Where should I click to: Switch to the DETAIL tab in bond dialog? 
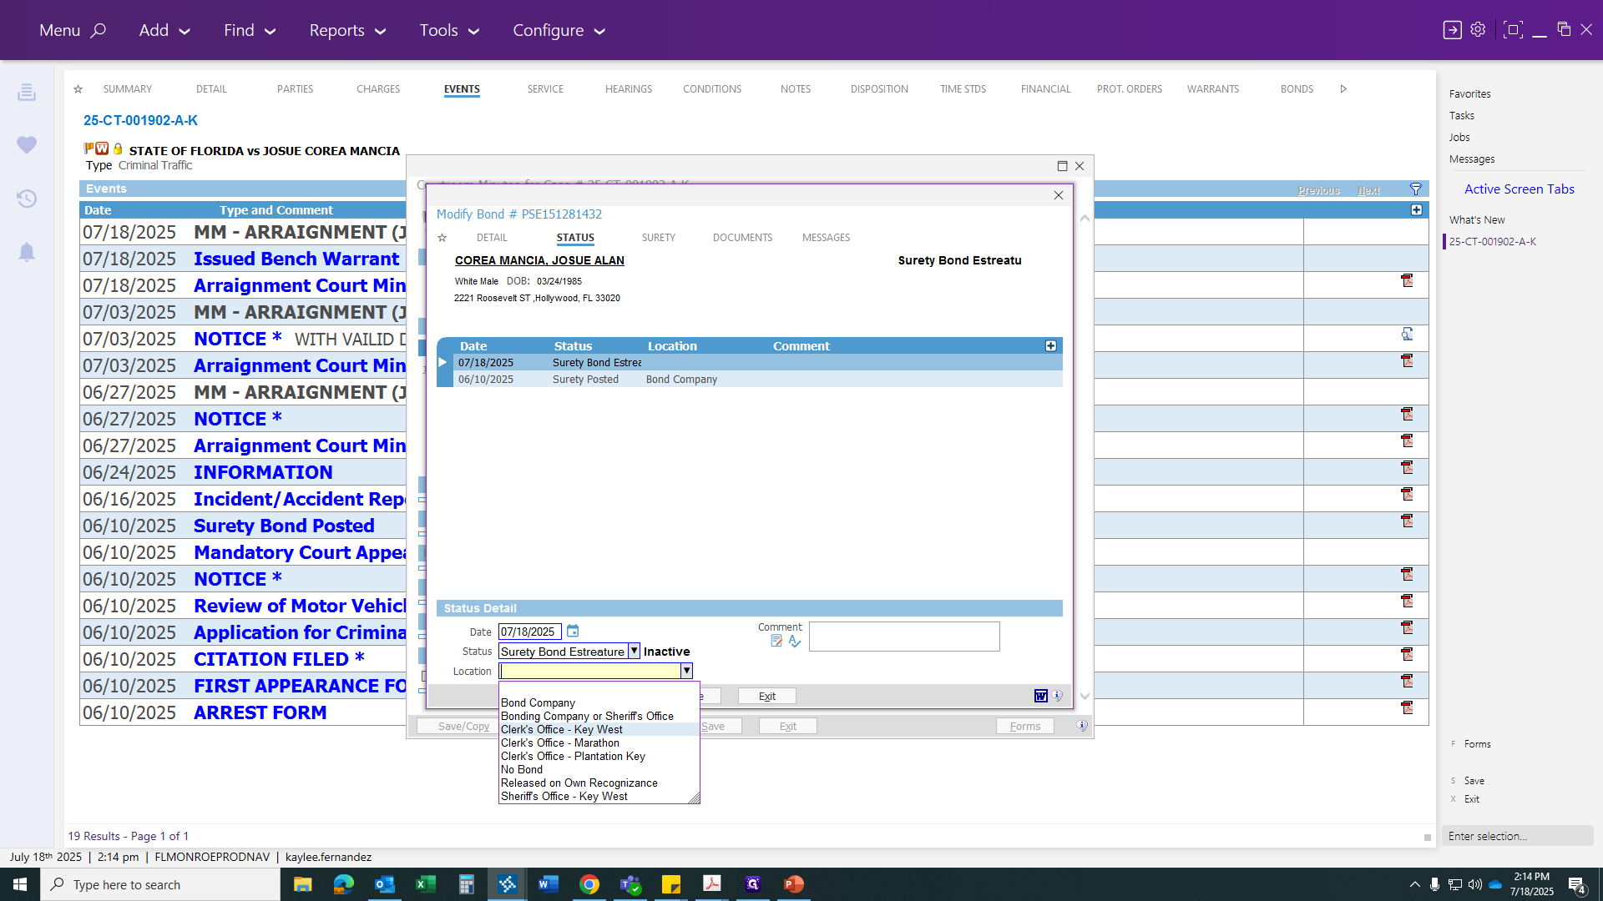pyautogui.click(x=492, y=238)
